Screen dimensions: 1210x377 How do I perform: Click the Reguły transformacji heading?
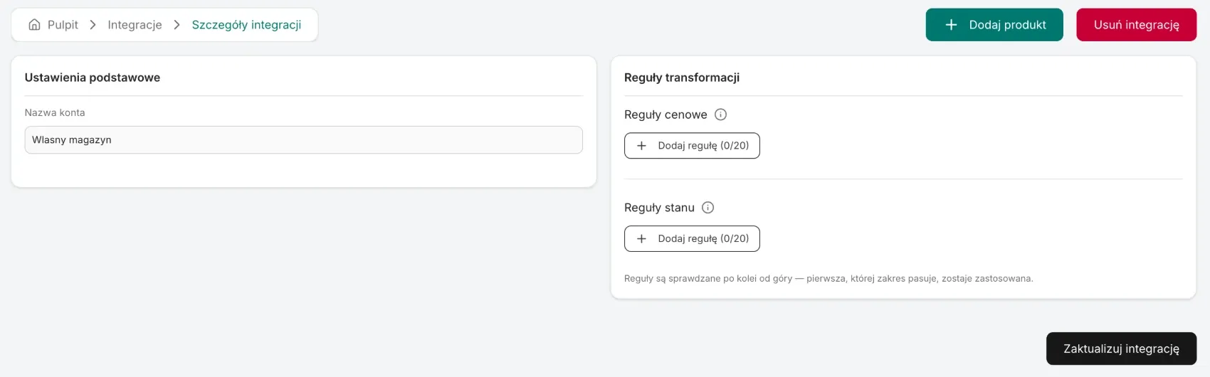click(x=682, y=78)
